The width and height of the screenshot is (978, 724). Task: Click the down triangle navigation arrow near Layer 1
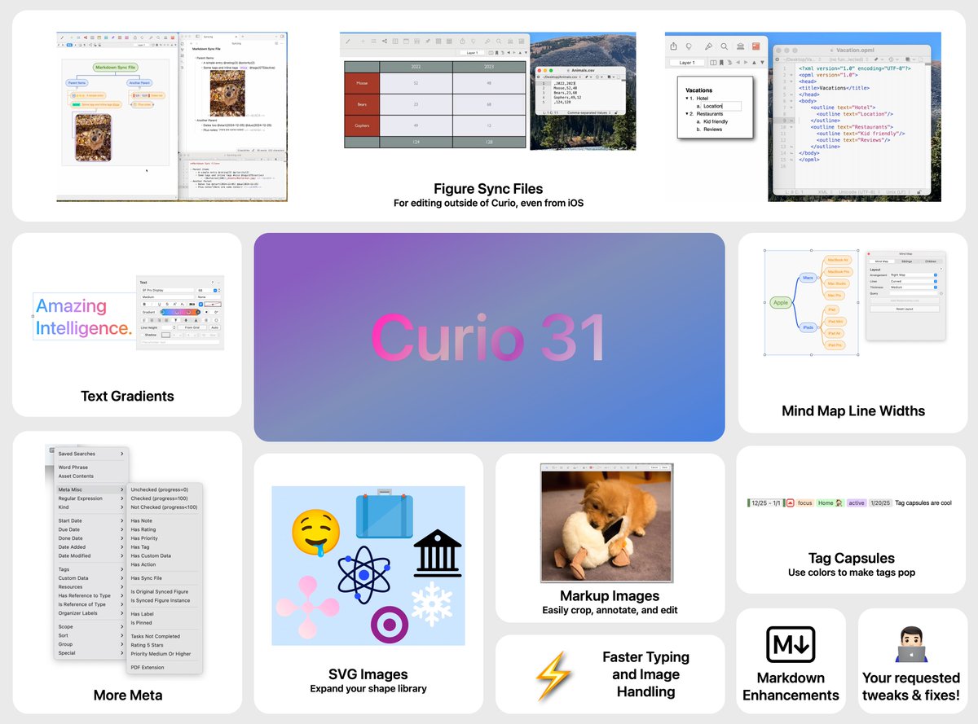click(762, 63)
